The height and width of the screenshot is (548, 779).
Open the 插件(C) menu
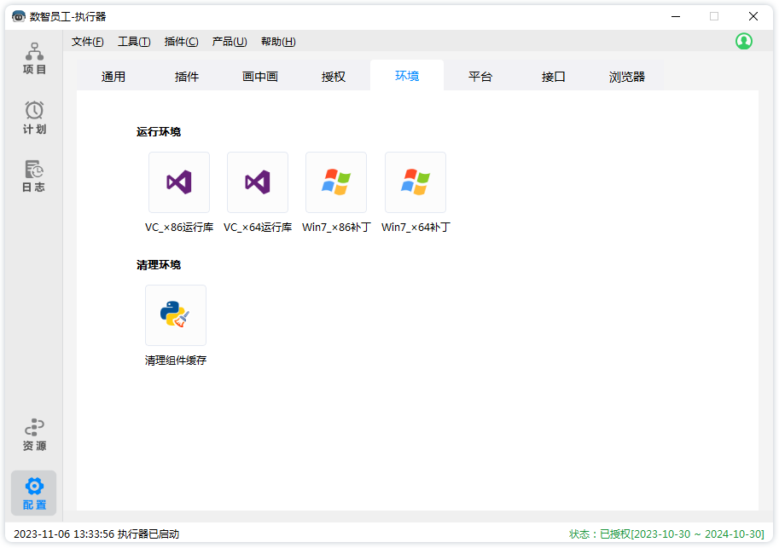click(181, 42)
